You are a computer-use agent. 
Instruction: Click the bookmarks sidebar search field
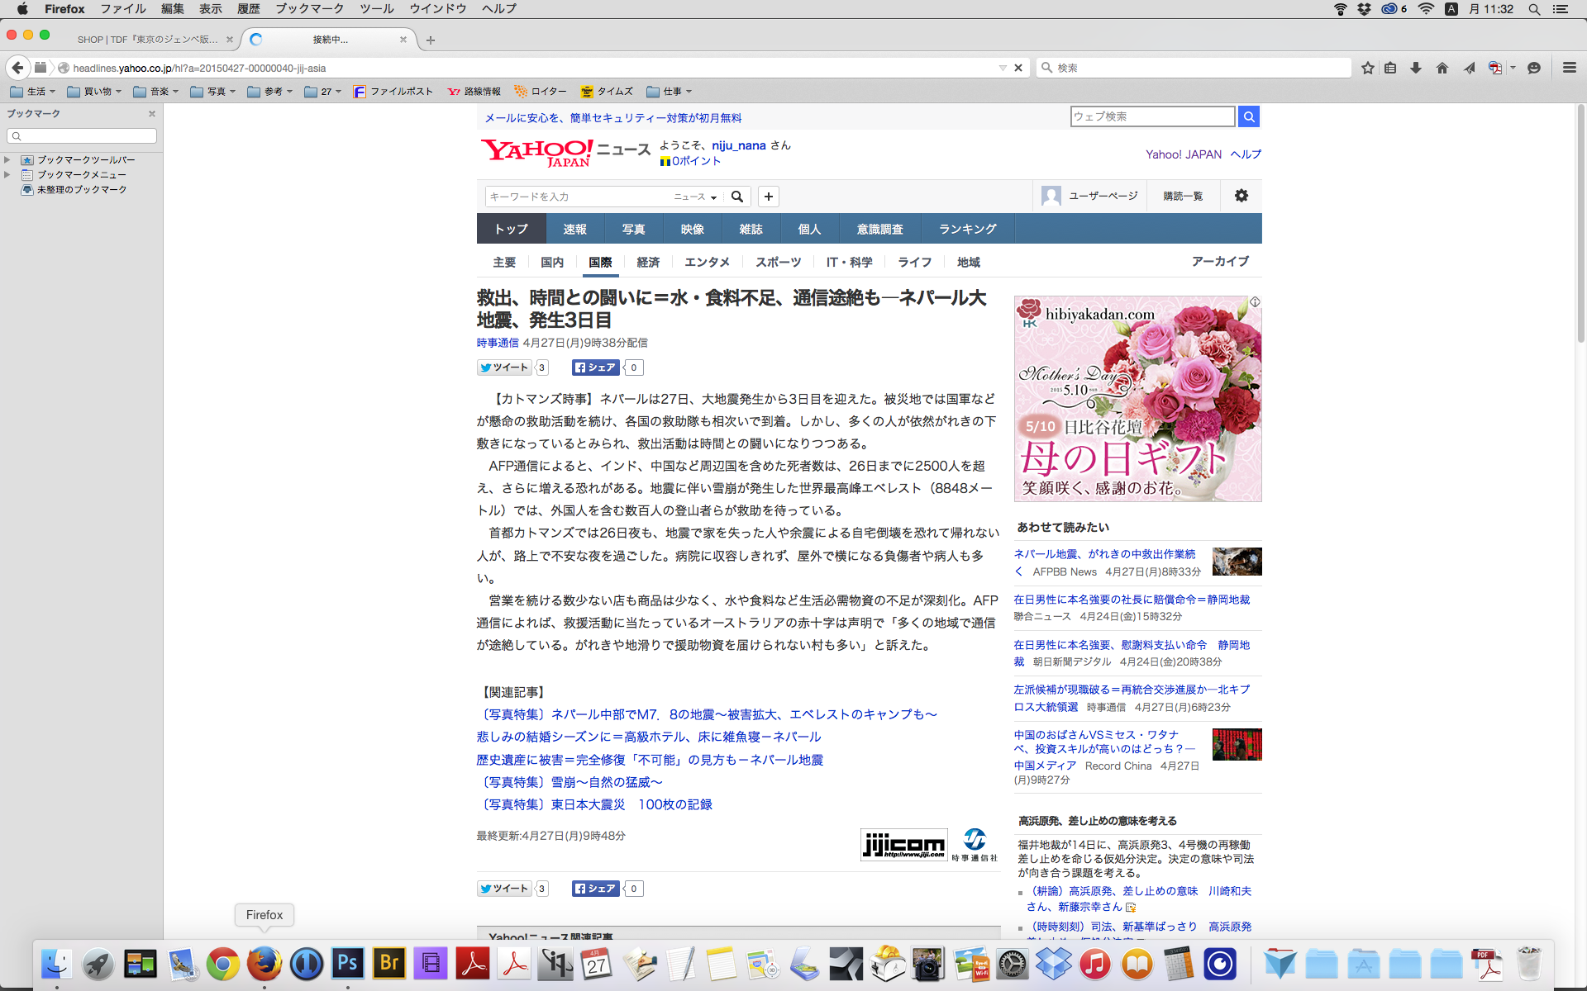coord(82,136)
